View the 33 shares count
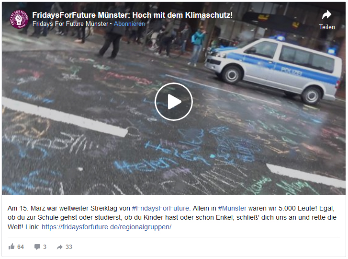The image size is (348, 259). click(69, 247)
